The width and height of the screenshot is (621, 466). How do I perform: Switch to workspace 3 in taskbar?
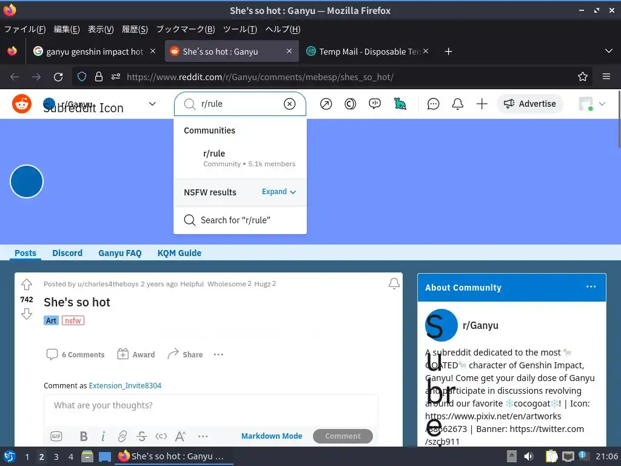pyautogui.click(x=56, y=457)
